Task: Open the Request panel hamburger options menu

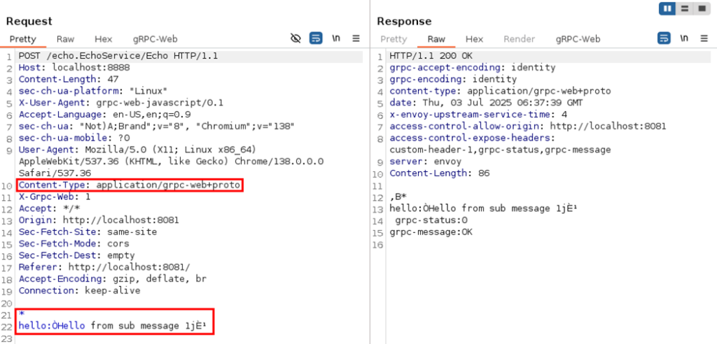Action: pos(356,38)
